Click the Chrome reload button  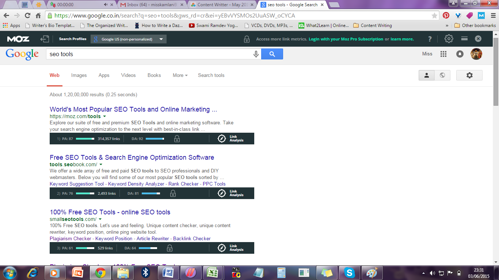coord(27,16)
